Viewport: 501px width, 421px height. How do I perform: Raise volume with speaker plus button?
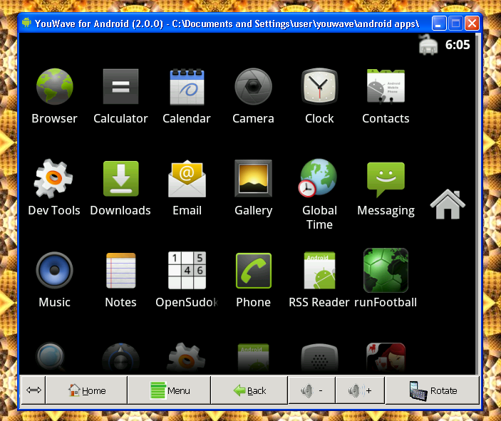point(360,390)
